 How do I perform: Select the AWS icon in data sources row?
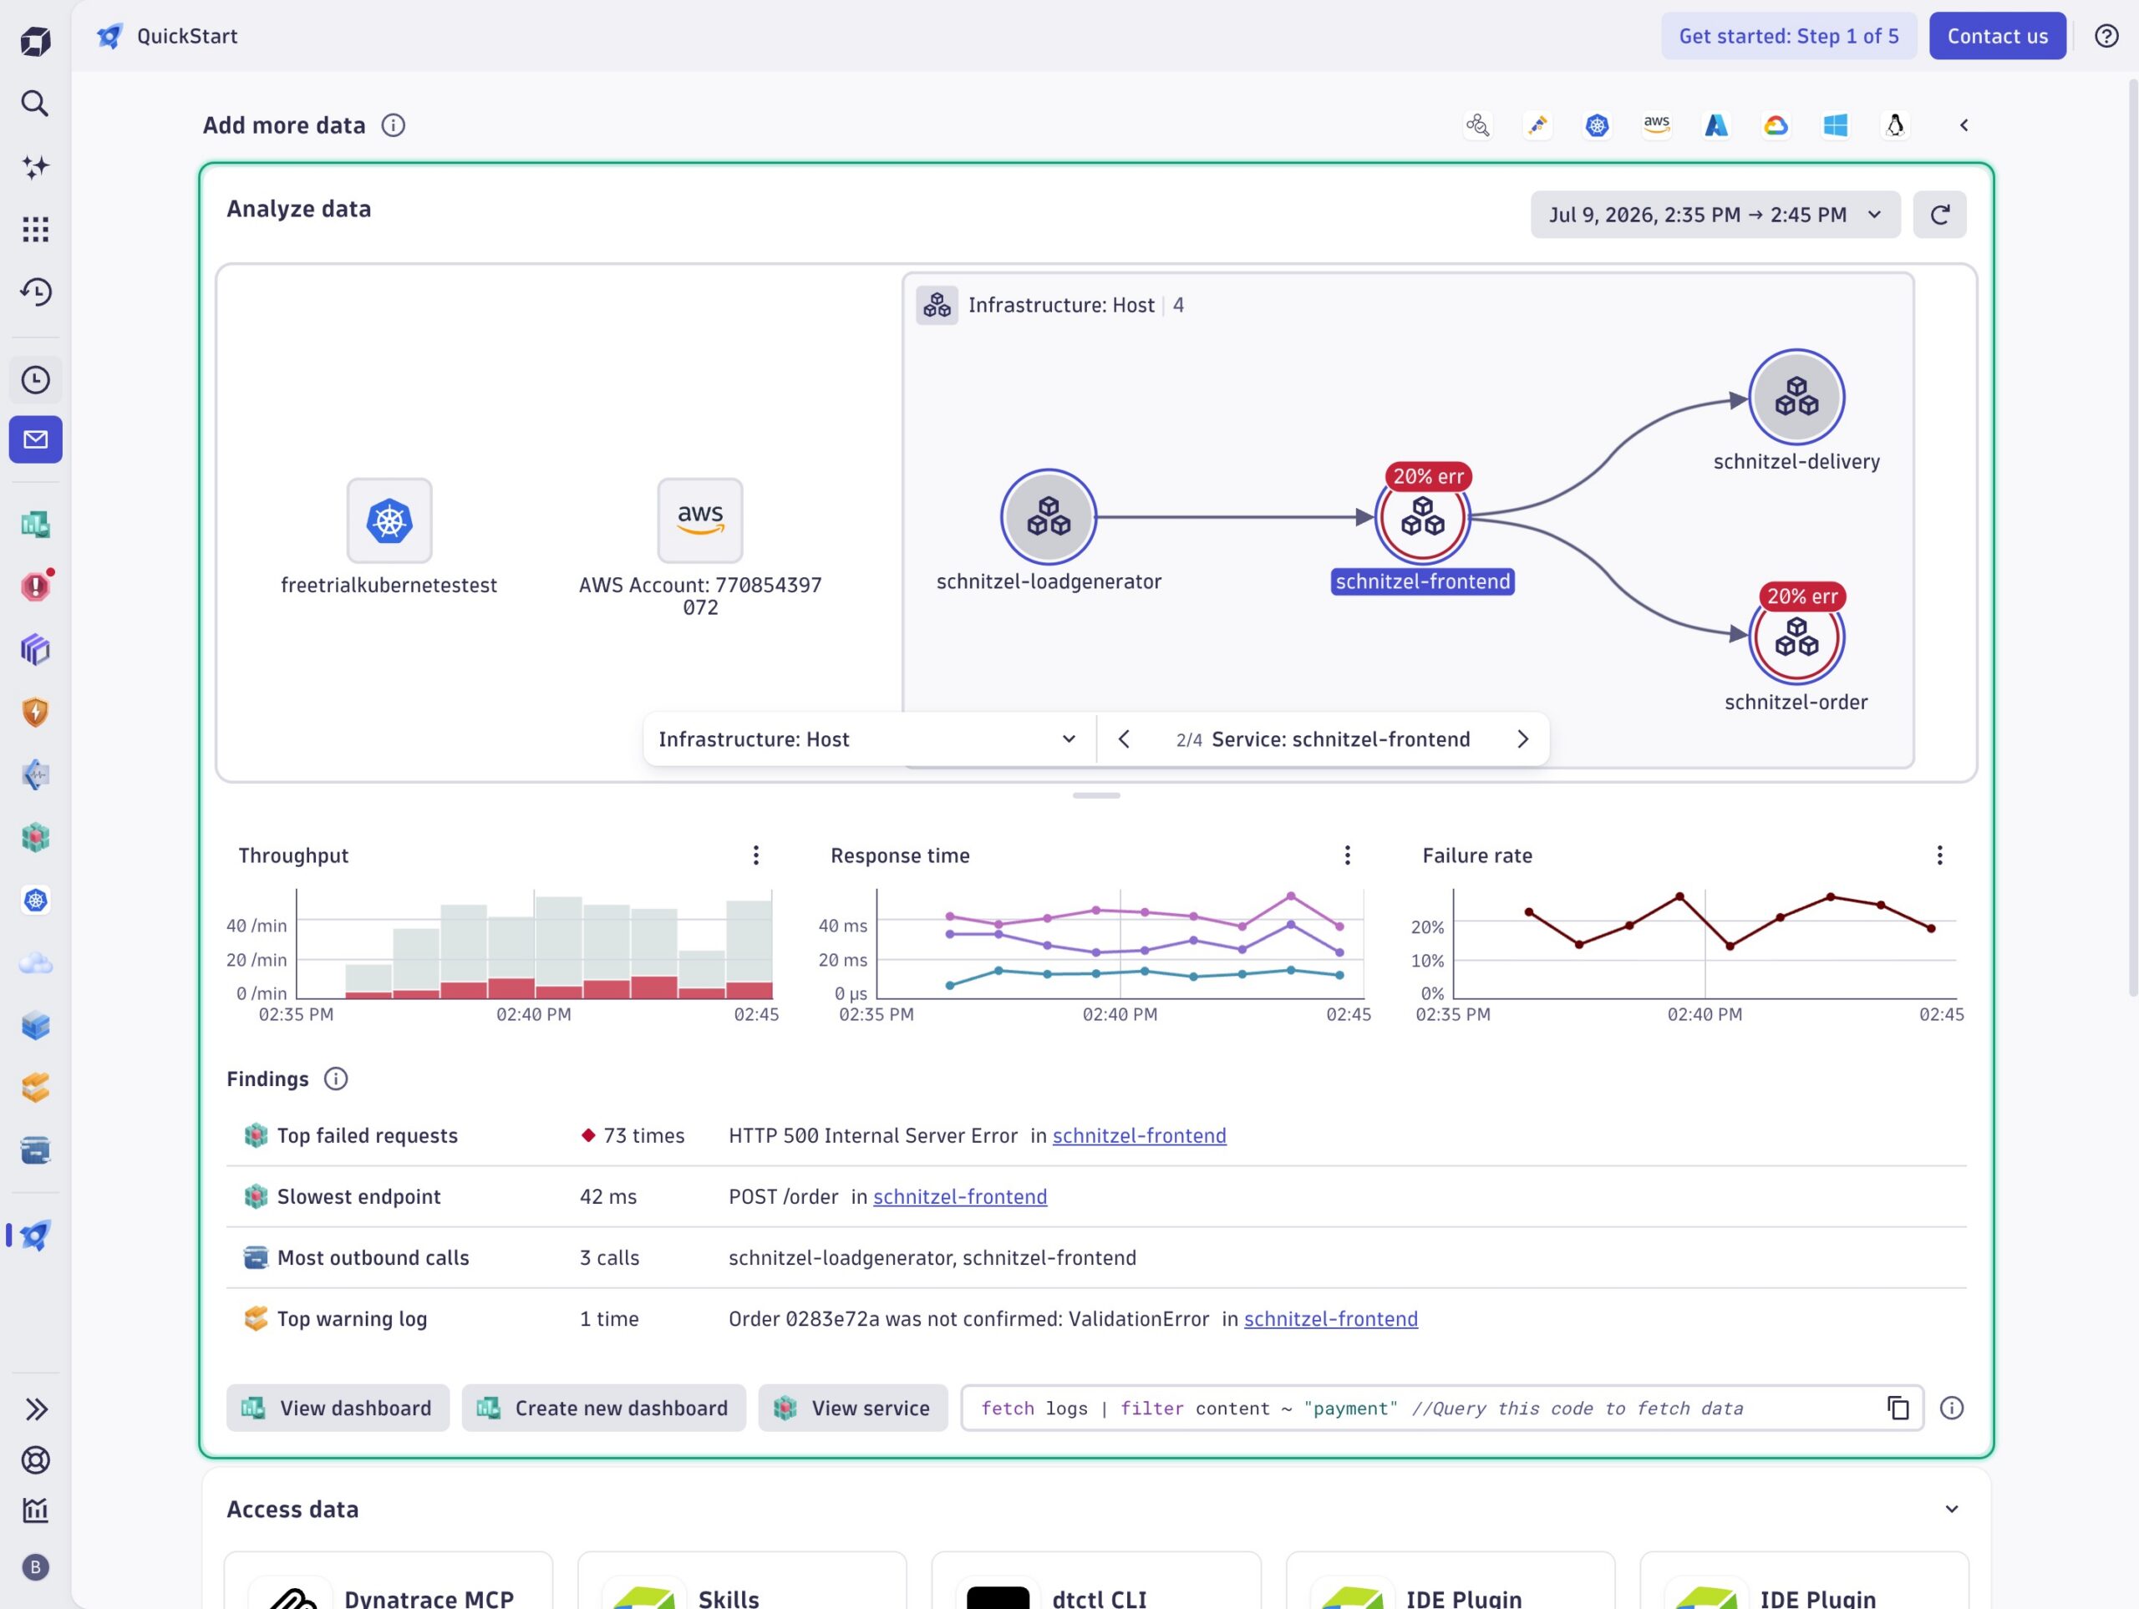pyautogui.click(x=1656, y=124)
